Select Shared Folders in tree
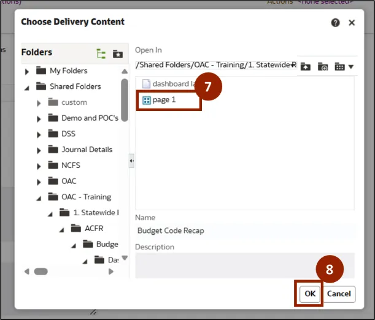 (75, 86)
